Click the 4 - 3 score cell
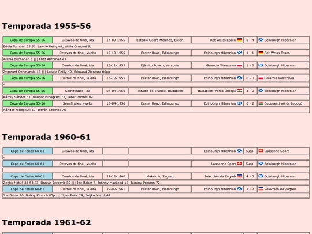The width and height of the screenshot is (312, 234). pyautogui.click(x=250, y=176)
